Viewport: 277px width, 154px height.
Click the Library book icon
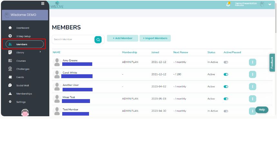10,52
